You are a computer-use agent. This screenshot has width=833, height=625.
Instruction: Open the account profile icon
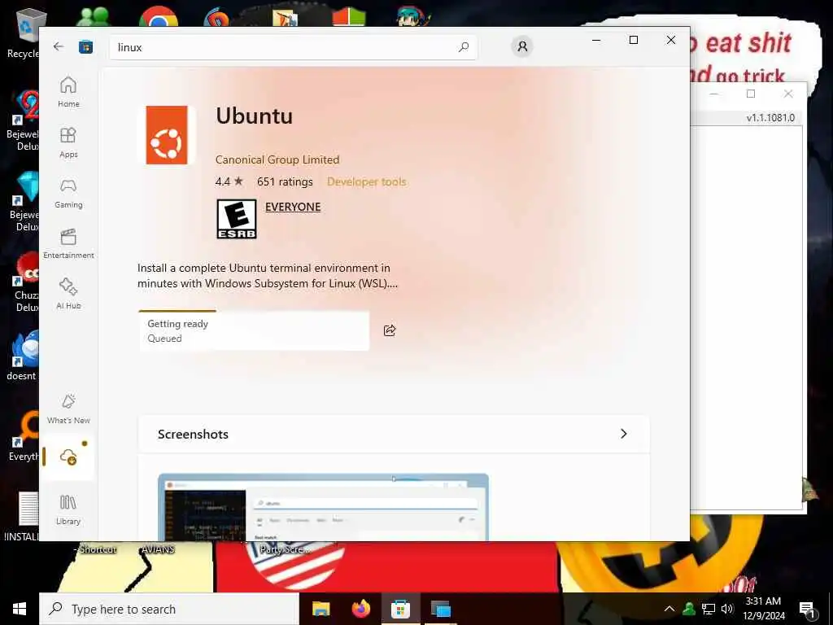pos(522,46)
